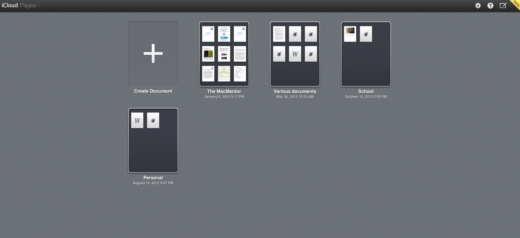Select the text page thumbnail in Various documents

coord(279,34)
